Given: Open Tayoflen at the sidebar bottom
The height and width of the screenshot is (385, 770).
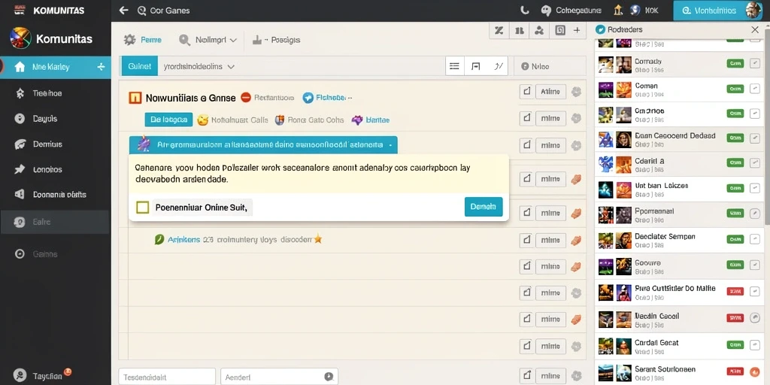Looking at the screenshot, I should (47, 376).
